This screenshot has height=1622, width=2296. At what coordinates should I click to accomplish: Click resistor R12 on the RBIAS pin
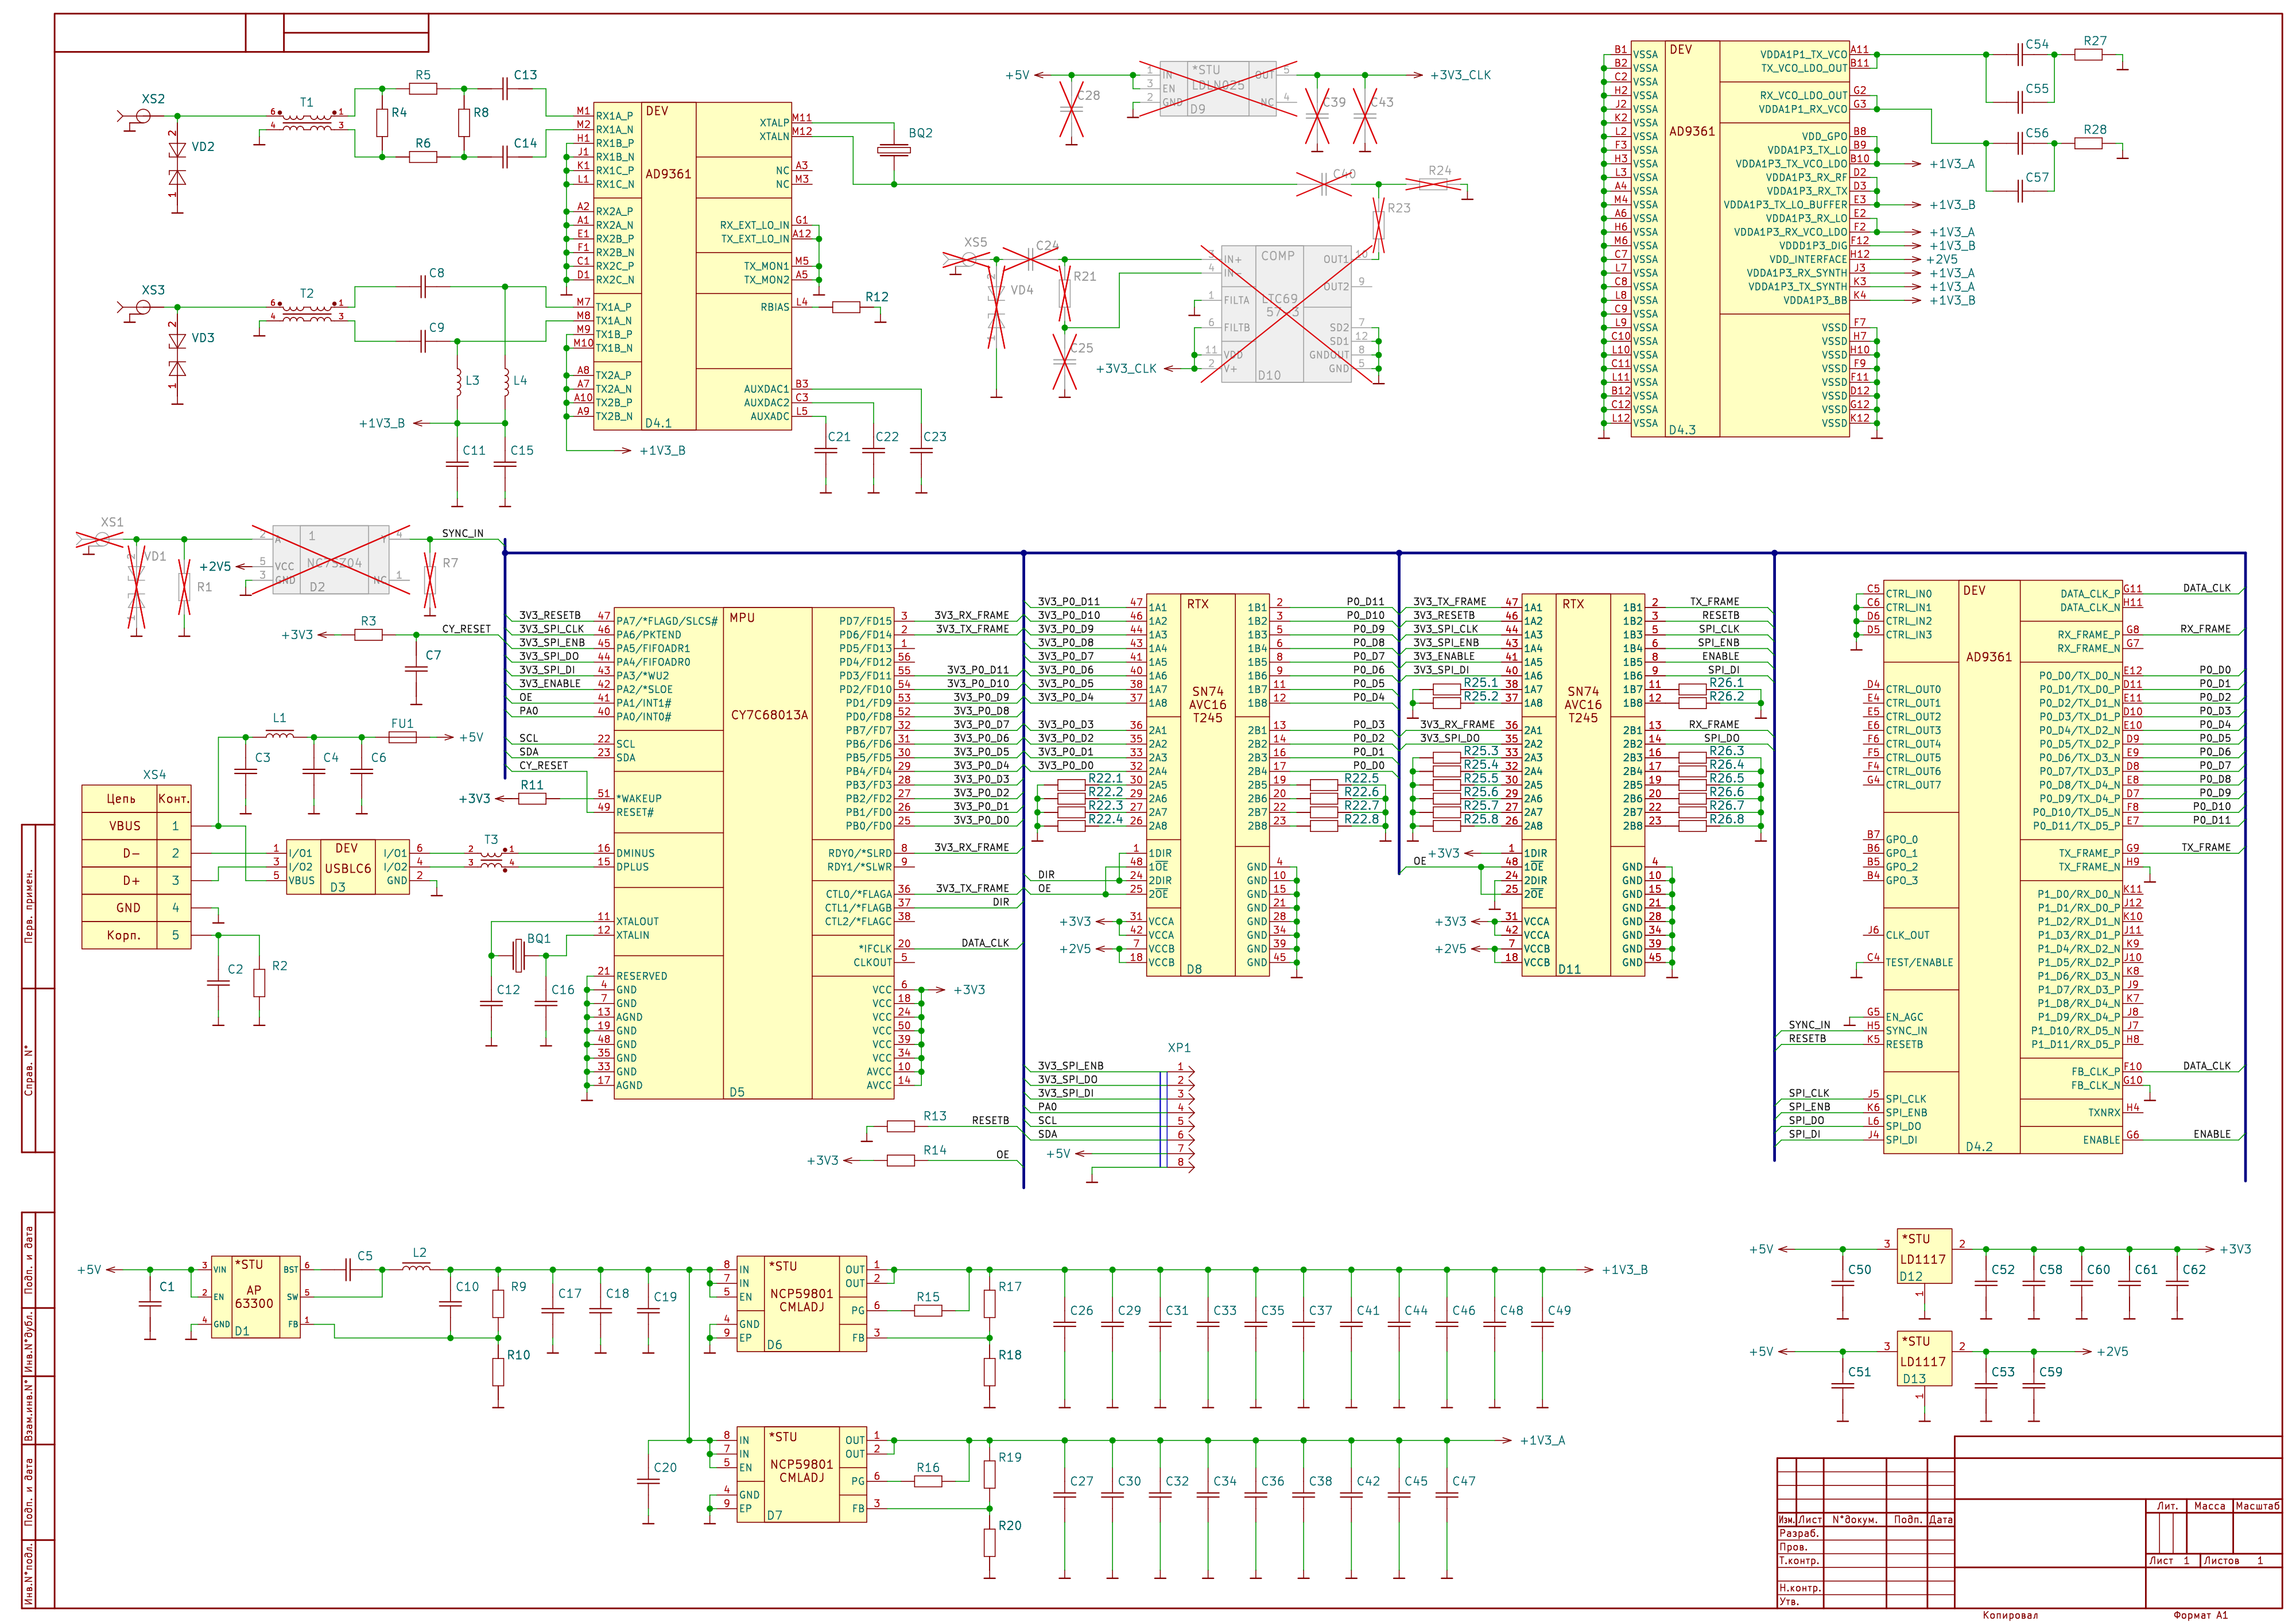[x=846, y=307]
